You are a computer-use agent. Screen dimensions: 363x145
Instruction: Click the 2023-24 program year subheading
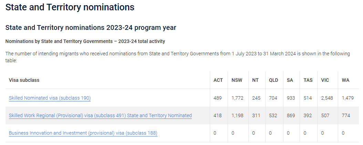[91, 28]
